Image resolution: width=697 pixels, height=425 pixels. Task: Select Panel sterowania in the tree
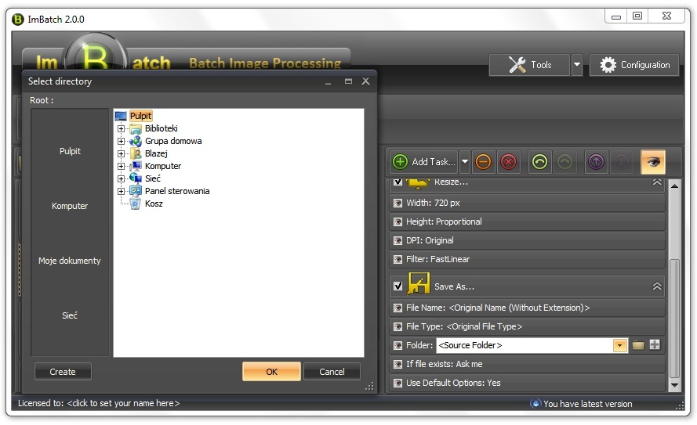coord(177,191)
